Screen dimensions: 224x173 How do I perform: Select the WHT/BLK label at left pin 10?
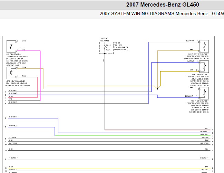(x=13, y=143)
